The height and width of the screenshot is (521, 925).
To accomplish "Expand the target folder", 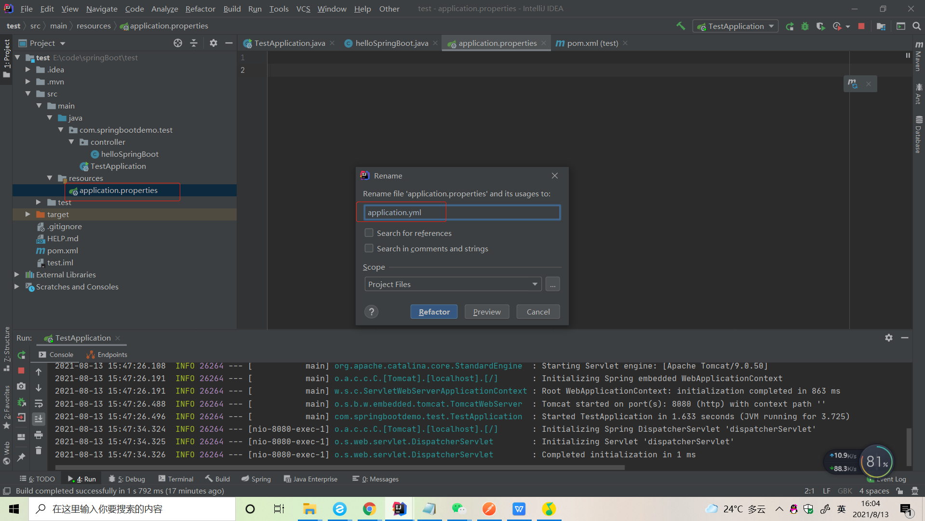I will [x=28, y=214].
